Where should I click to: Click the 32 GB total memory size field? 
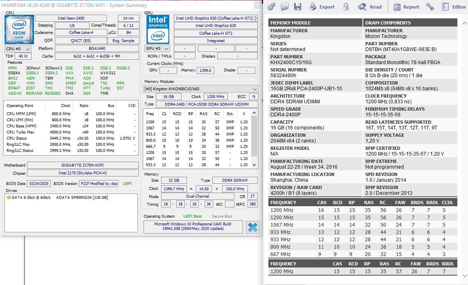pos(174,180)
